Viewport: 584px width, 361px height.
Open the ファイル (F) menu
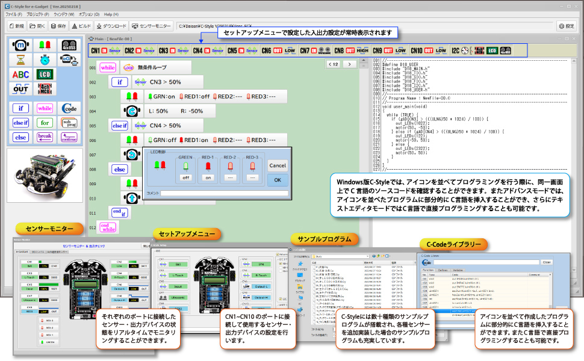(x=14, y=14)
